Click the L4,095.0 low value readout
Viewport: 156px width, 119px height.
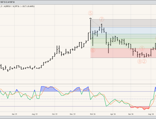tap(6, 6)
